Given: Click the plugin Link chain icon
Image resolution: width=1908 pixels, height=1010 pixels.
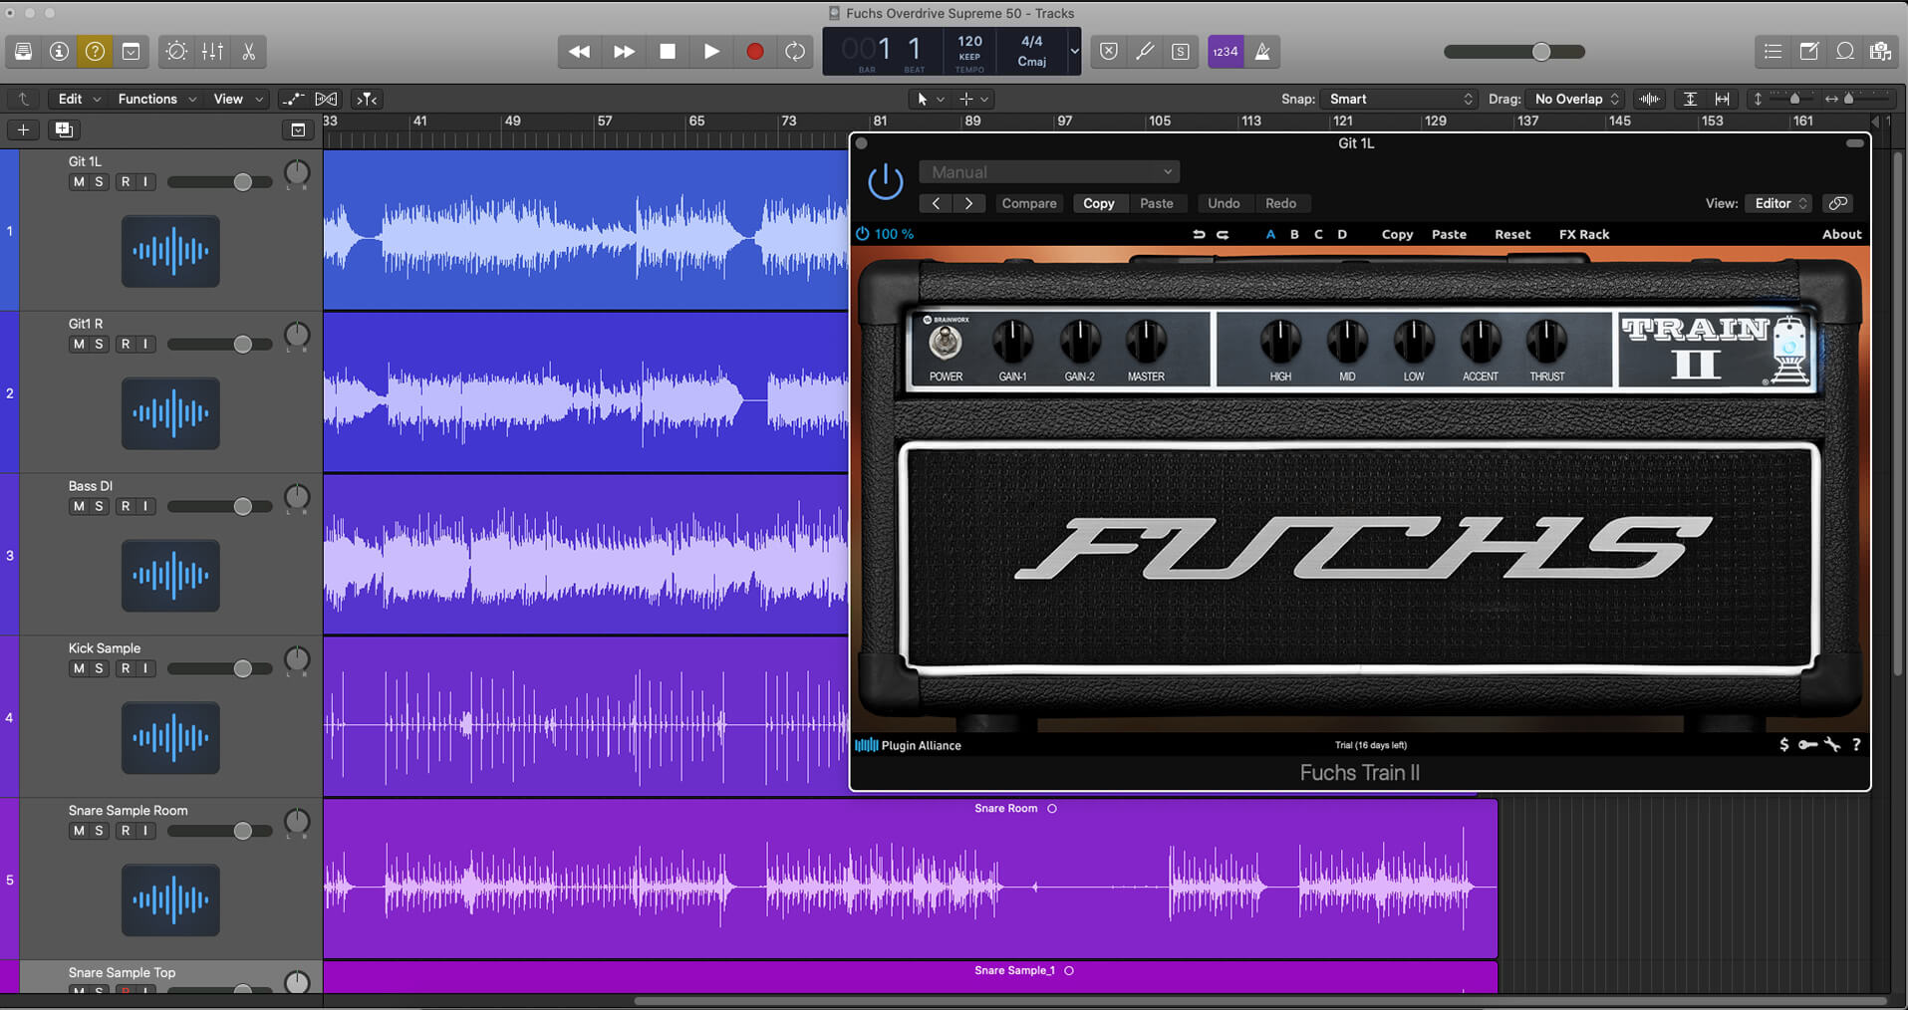Looking at the screenshot, I should [x=1838, y=203].
